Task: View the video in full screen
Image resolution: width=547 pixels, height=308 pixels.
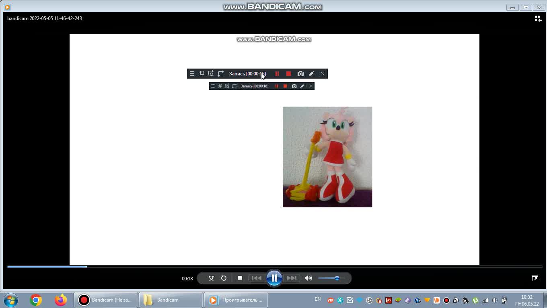Action: click(535, 278)
